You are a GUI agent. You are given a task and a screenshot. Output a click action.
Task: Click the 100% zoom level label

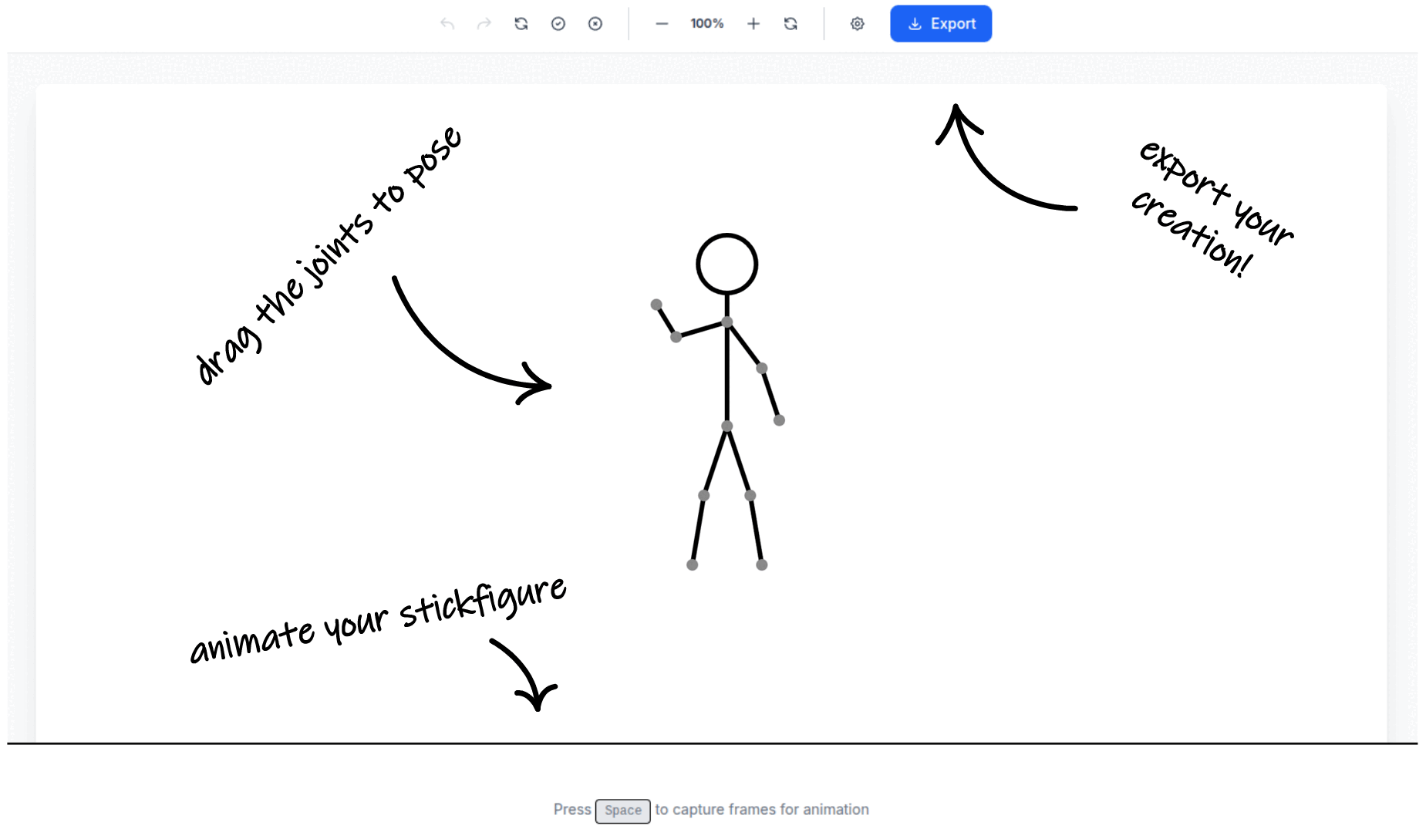(706, 23)
